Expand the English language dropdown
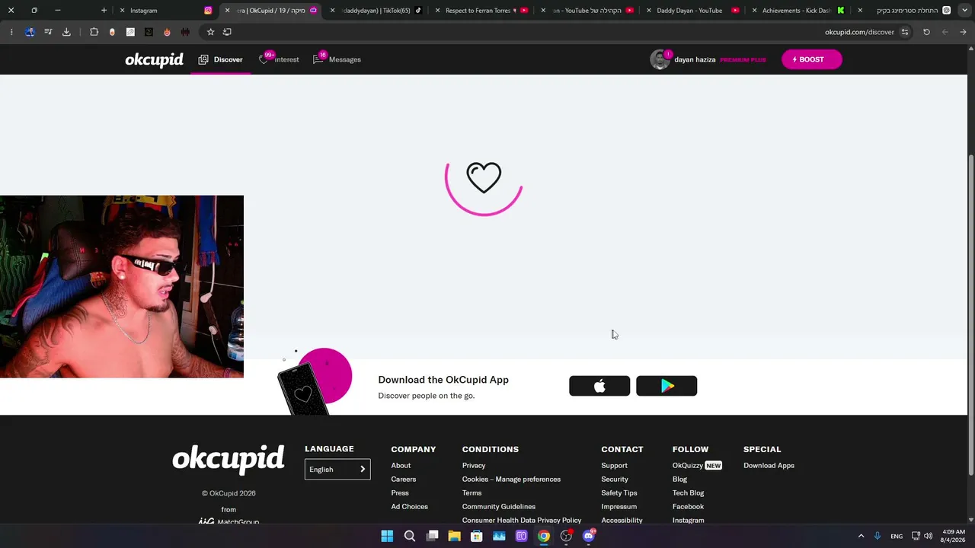 pyautogui.click(x=337, y=470)
